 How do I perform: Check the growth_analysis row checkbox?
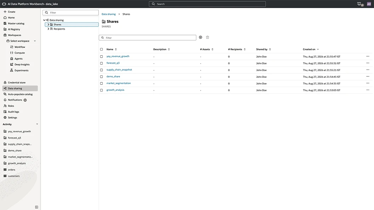pos(101,90)
